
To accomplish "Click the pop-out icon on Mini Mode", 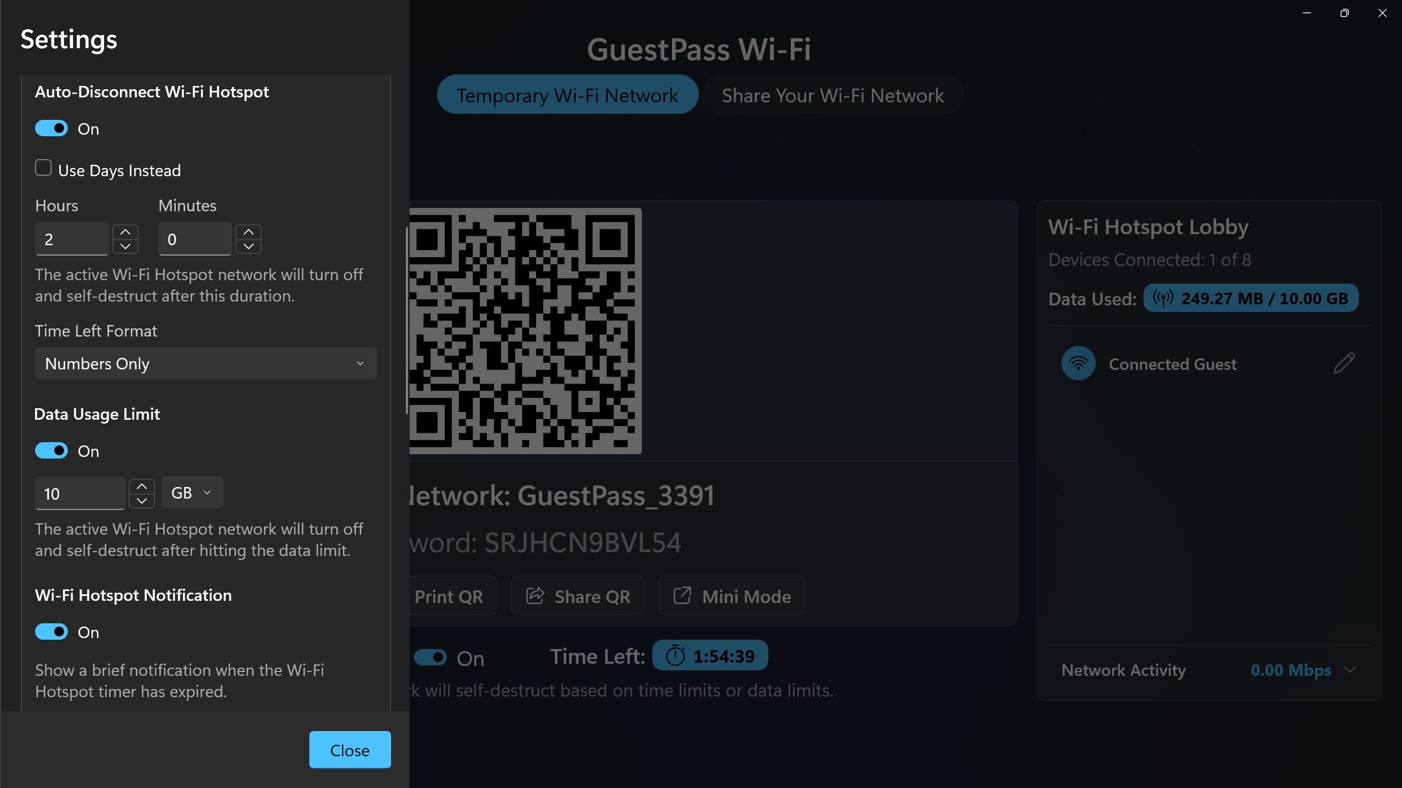I will tap(682, 595).
